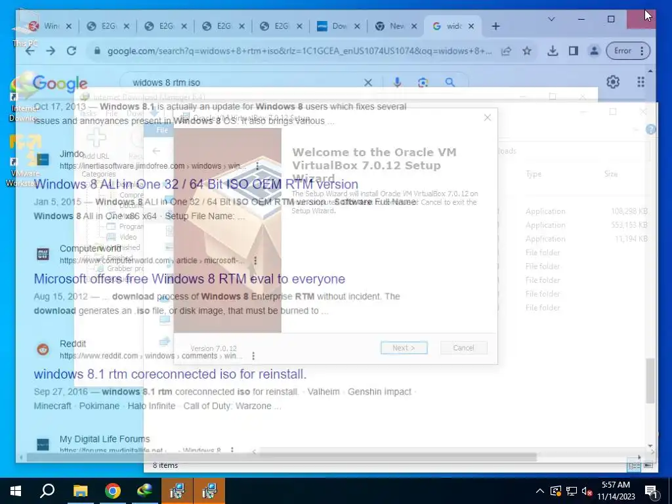Open the Chrome profile avatar

[594, 51]
